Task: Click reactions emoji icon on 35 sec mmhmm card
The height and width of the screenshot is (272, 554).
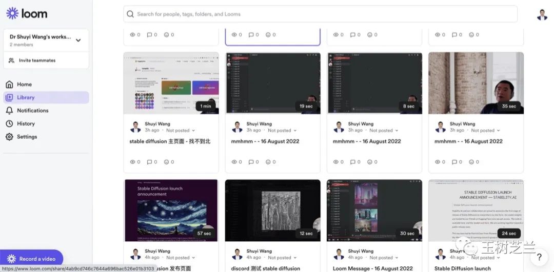Action: [x=472, y=162]
